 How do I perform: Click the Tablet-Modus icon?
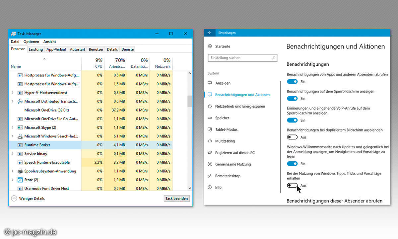[x=210, y=129]
